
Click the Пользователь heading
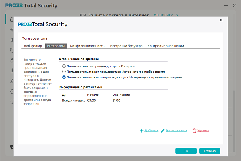(34, 38)
